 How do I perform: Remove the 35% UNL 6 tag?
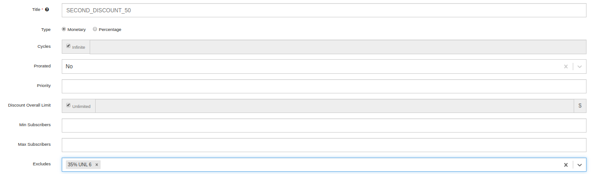click(x=97, y=165)
